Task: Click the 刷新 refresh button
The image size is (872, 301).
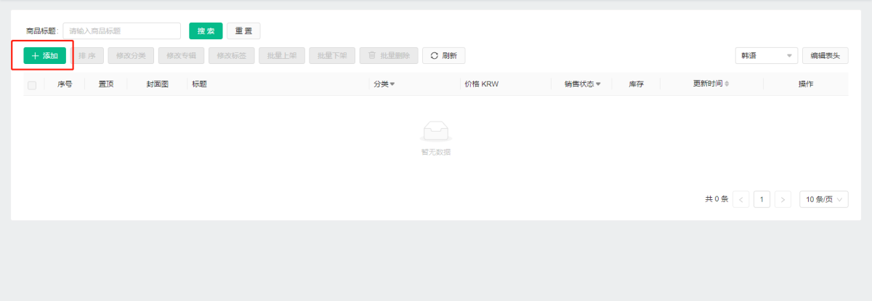Action: point(443,56)
